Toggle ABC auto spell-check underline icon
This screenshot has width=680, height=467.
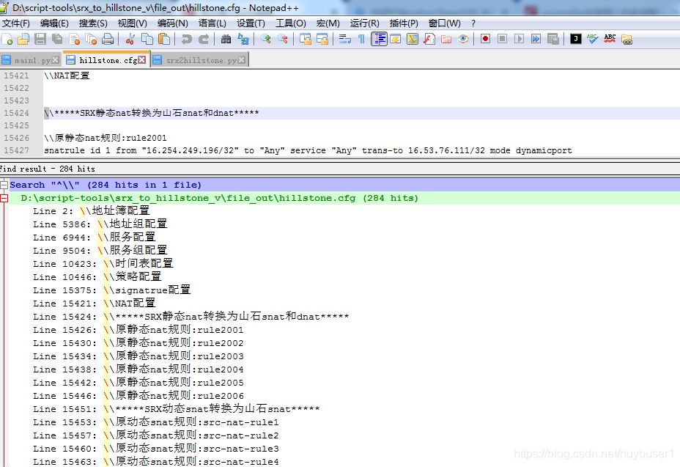pyautogui.click(x=610, y=39)
